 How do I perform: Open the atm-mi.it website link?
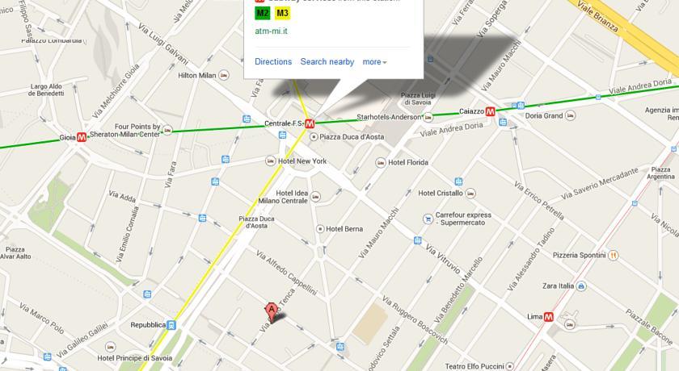click(x=271, y=31)
